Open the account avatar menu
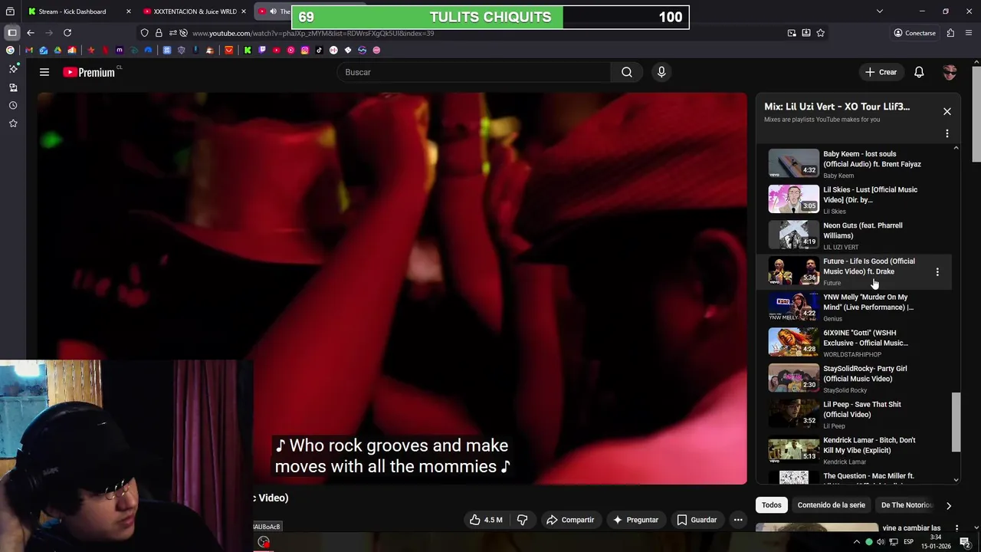 [x=950, y=72]
